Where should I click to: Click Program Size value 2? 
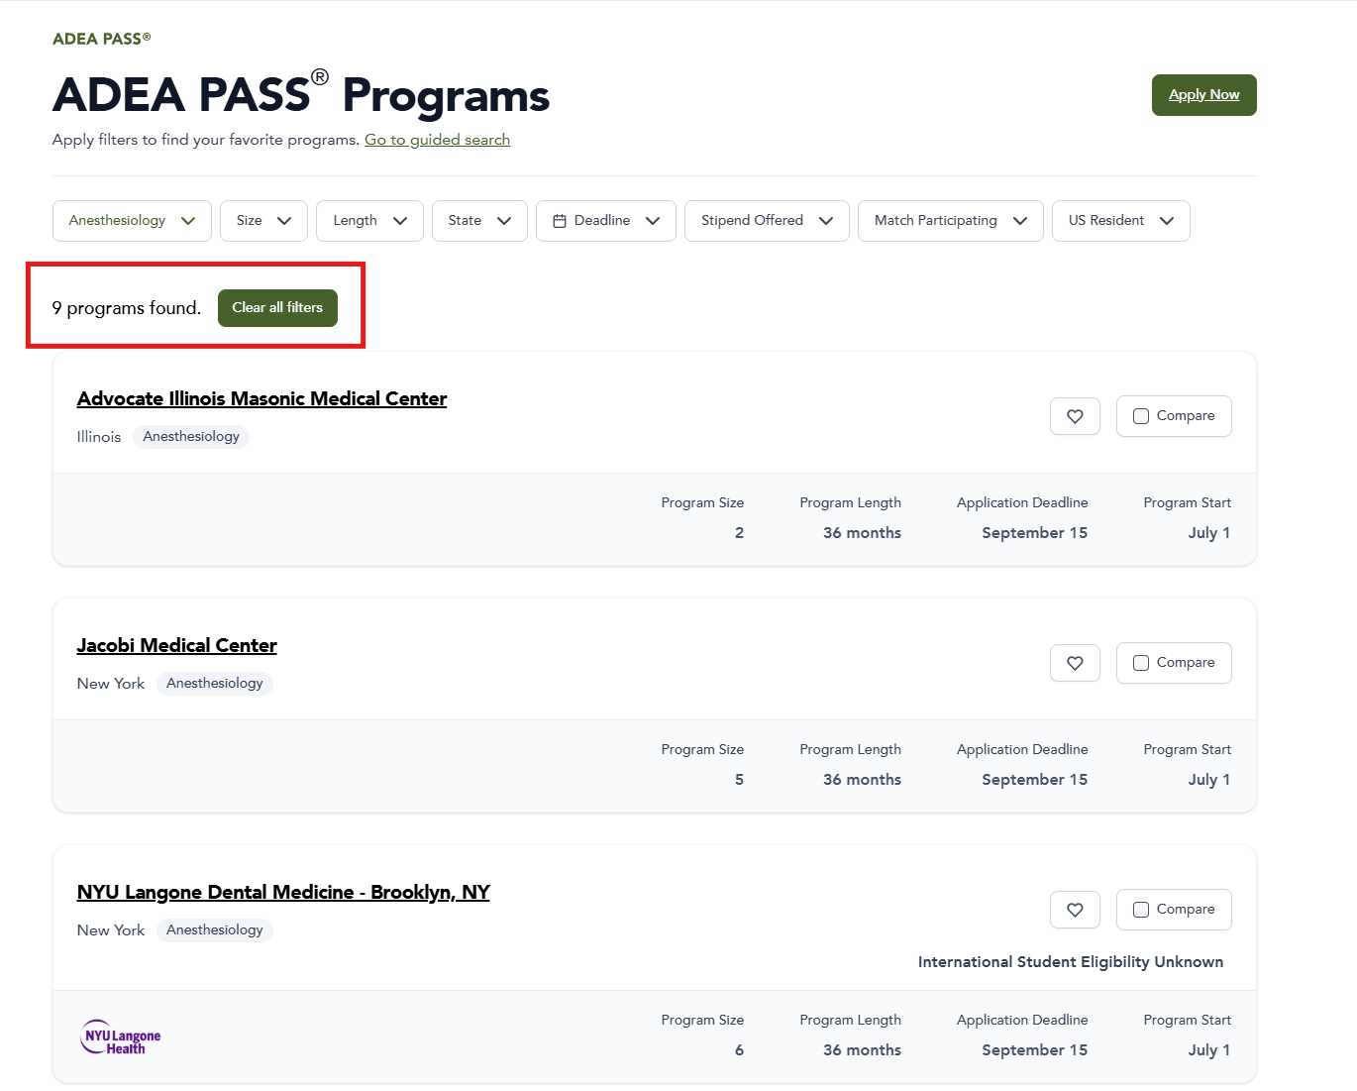(739, 533)
